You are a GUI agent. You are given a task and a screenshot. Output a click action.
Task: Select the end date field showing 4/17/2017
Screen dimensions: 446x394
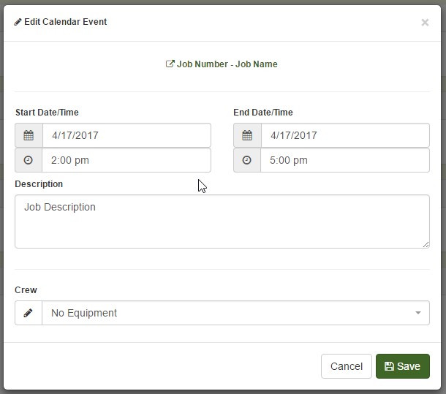click(x=345, y=135)
